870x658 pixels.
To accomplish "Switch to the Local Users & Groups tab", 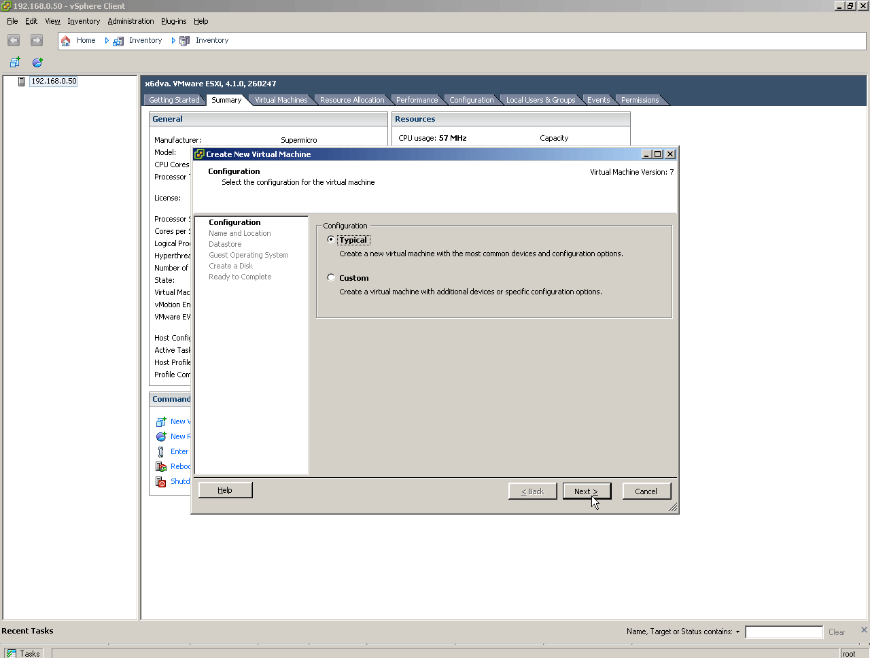I will [540, 100].
